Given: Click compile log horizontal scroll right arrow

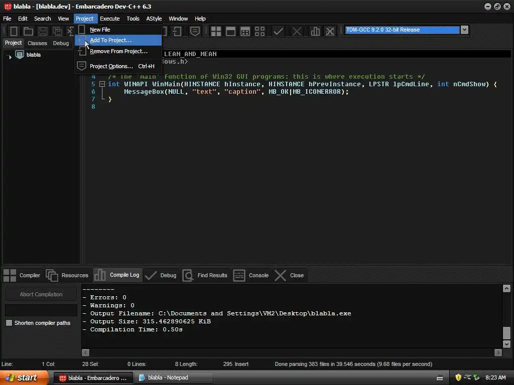Looking at the screenshot, I should coord(498,352).
